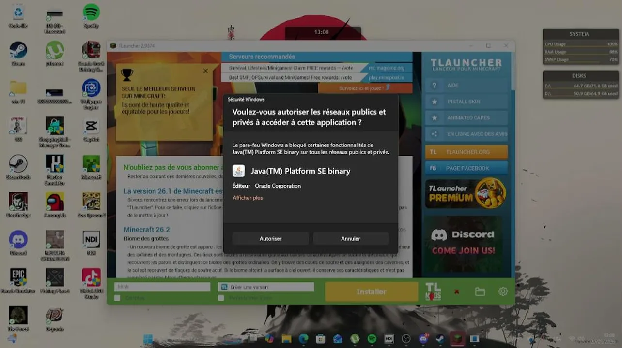Click the Java coffee cup icon in the dialog
Image resolution: width=622 pixels, height=348 pixels.
pyautogui.click(x=238, y=171)
